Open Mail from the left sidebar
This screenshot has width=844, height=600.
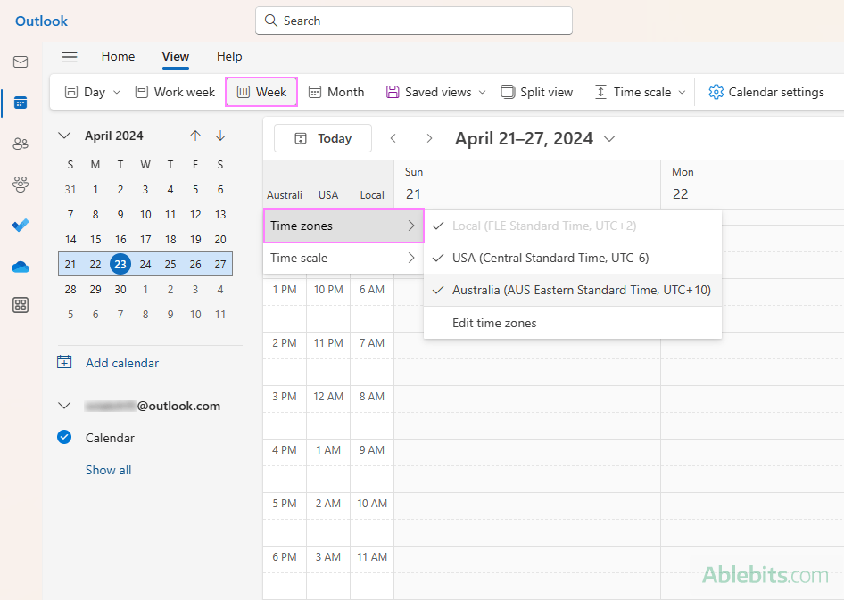(21, 62)
